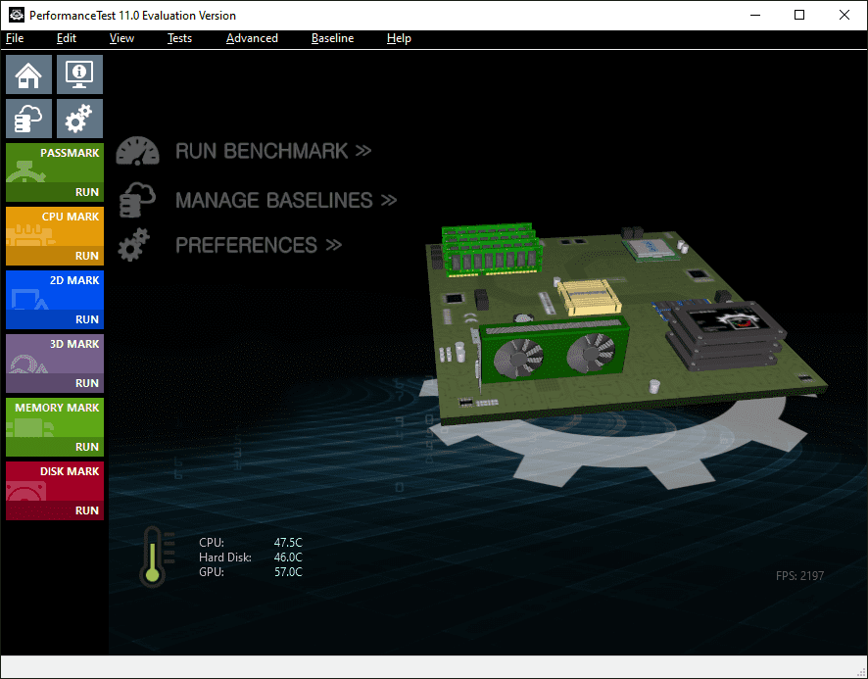This screenshot has height=679, width=868.
Task: Open the File menu
Action: click(x=15, y=38)
